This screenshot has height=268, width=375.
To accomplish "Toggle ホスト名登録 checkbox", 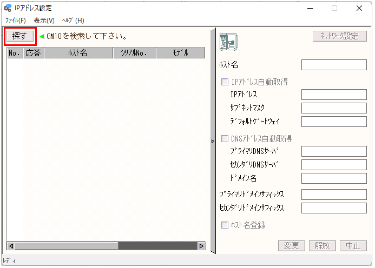I will point(225,225).
